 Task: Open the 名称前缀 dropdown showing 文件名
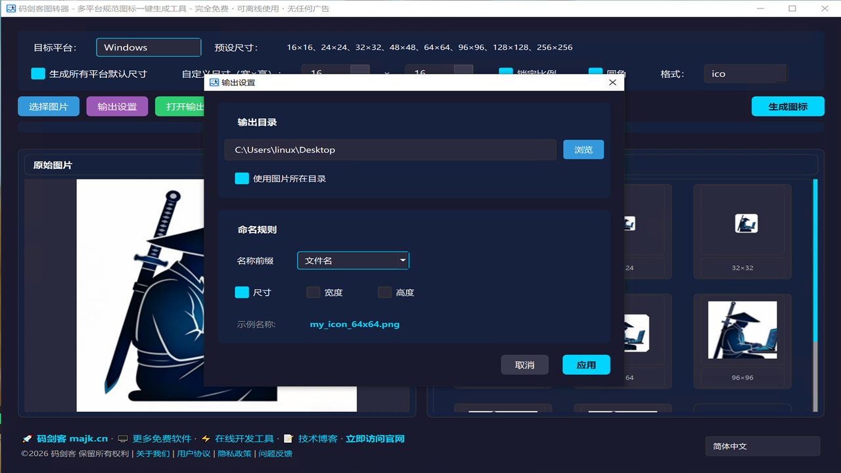[x=353, y=261]
